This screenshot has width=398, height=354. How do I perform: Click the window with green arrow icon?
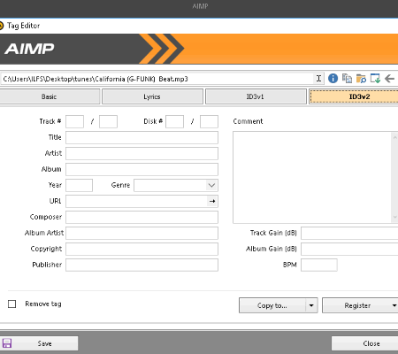375,79
